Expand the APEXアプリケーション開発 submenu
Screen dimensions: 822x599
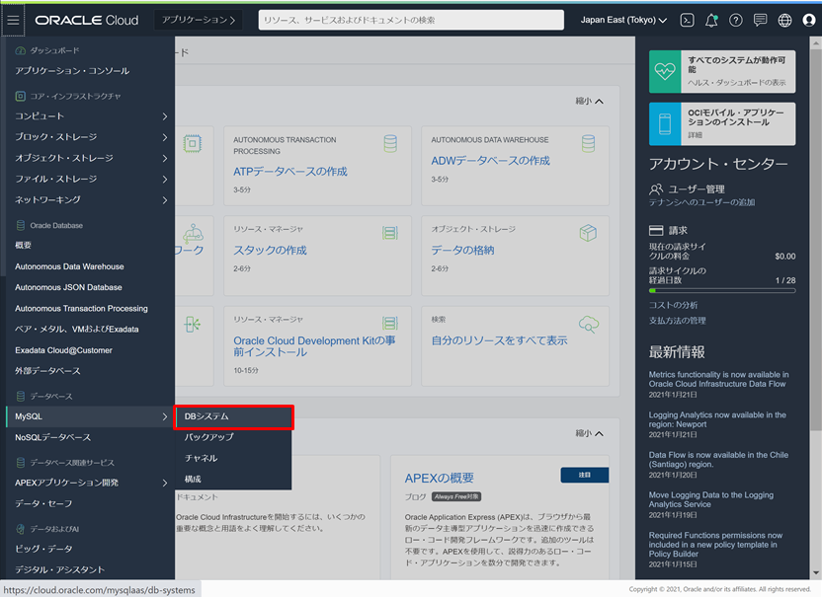(x=89, y=483)
